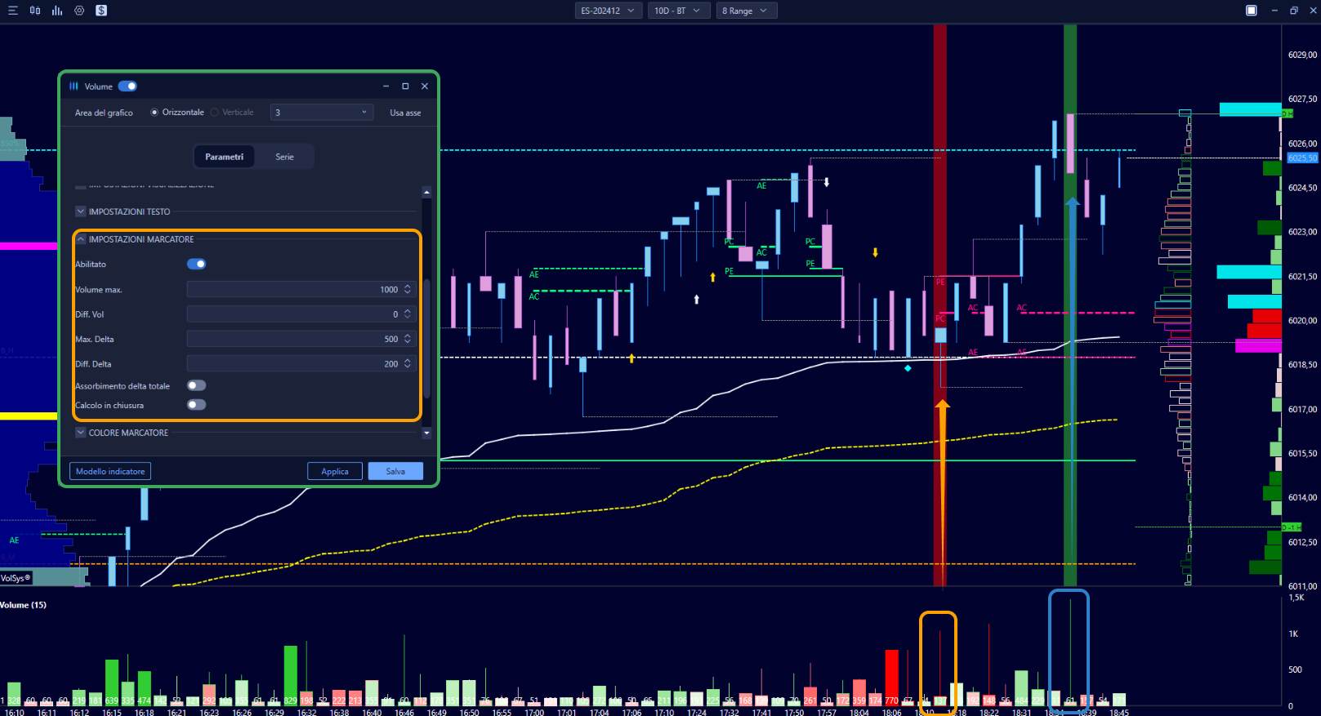Collapse the IMPOSTAZIONI MARCATORE section

click(x=81, y=239)
